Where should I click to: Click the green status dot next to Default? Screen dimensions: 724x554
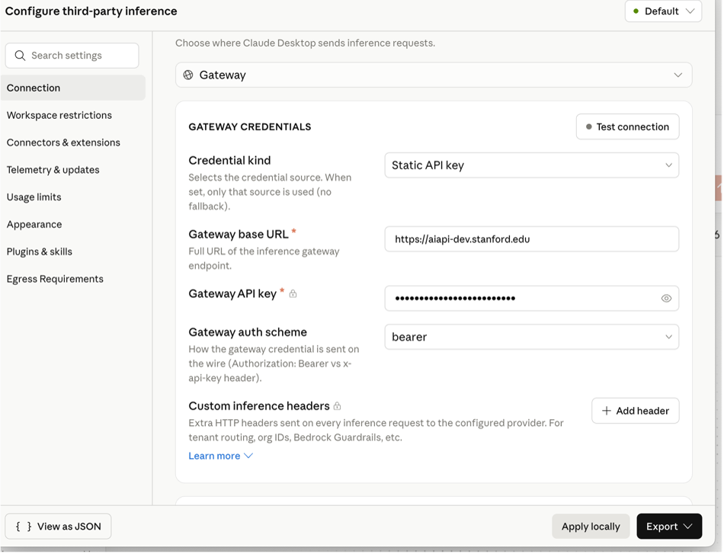(636, 11)
